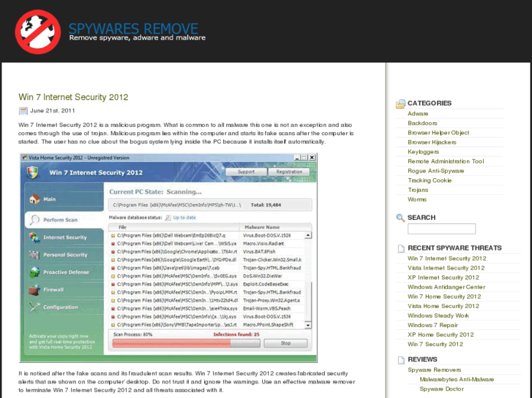Open the Rogue Anti-Spyware category
Image resolution: width=532 pixels, height=398 pixels.
tap(435, 171)
